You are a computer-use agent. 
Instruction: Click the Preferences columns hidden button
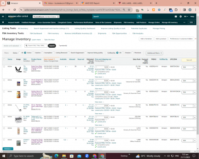click(181, 39)
